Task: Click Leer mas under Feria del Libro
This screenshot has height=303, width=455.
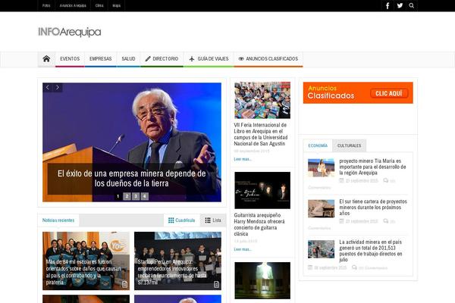Action: coord(243,159)
